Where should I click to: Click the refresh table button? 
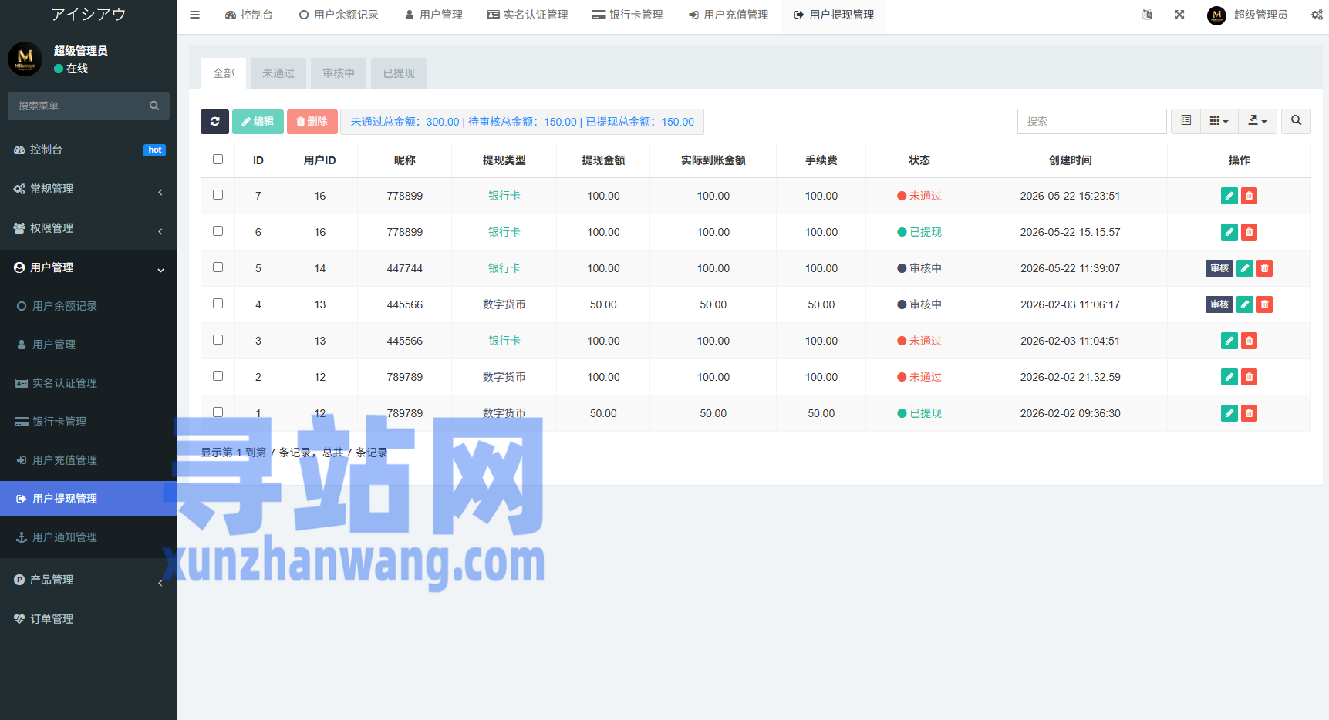214,121
